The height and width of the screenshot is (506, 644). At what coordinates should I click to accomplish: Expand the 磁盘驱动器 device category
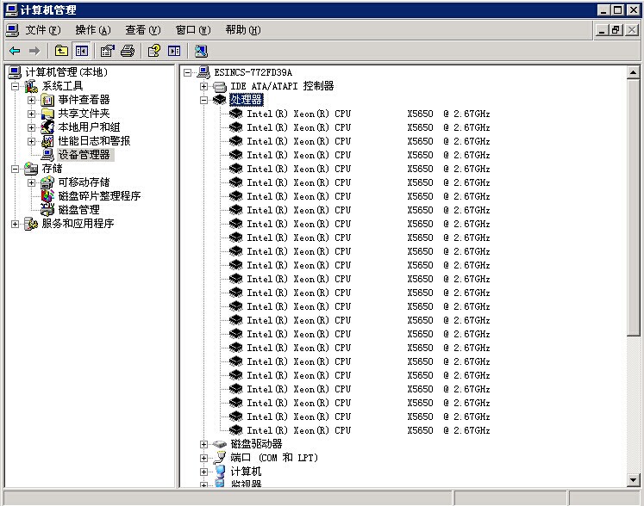[204, 444]
